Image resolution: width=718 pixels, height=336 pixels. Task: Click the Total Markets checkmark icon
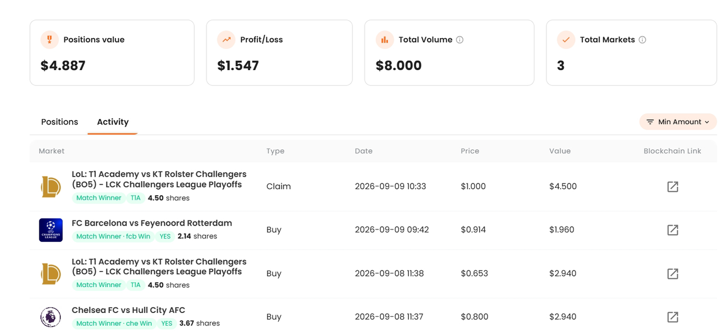pyautogui.click(x=566, y=40)
